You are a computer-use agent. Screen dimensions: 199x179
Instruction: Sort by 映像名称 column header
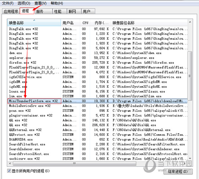[x=34, y=23]
